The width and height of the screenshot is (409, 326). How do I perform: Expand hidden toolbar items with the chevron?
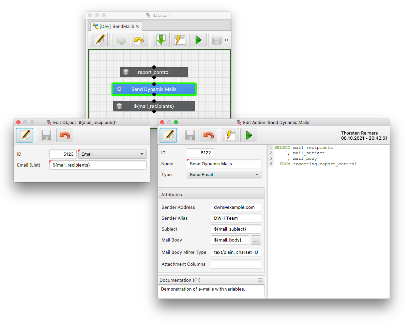tap(227, 40)
